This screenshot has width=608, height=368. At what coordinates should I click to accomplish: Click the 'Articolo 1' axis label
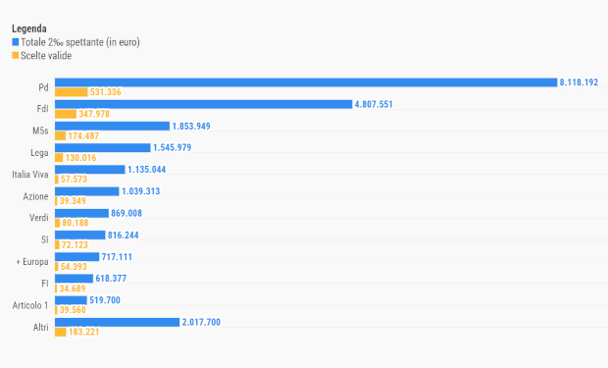coord(30,305)
